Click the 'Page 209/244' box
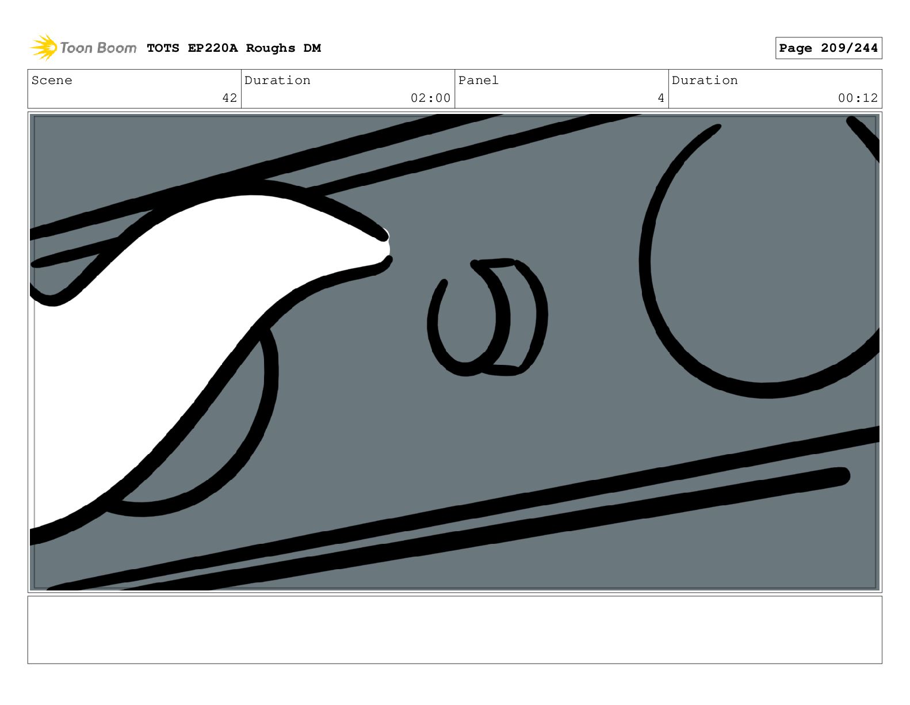 (828, 48)
